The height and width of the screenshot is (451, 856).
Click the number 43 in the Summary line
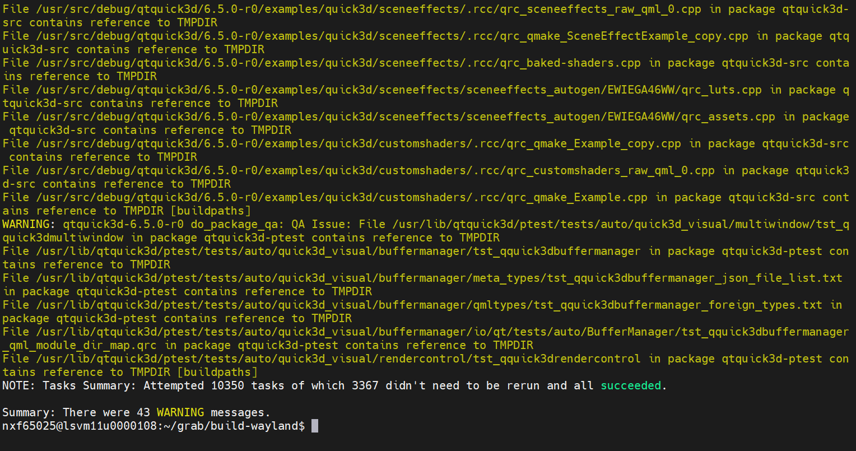[x=143, y=412]
